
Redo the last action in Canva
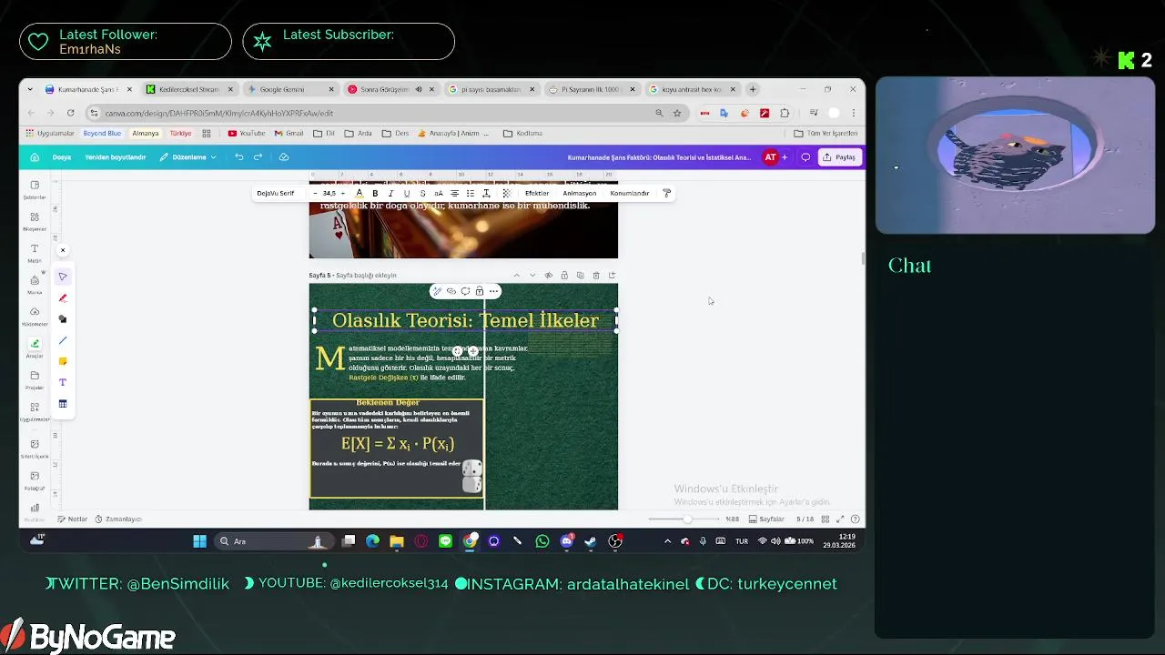258,157
